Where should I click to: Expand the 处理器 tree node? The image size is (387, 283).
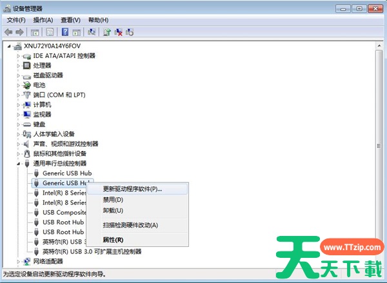pyautogui.click(x=18, y=66)
